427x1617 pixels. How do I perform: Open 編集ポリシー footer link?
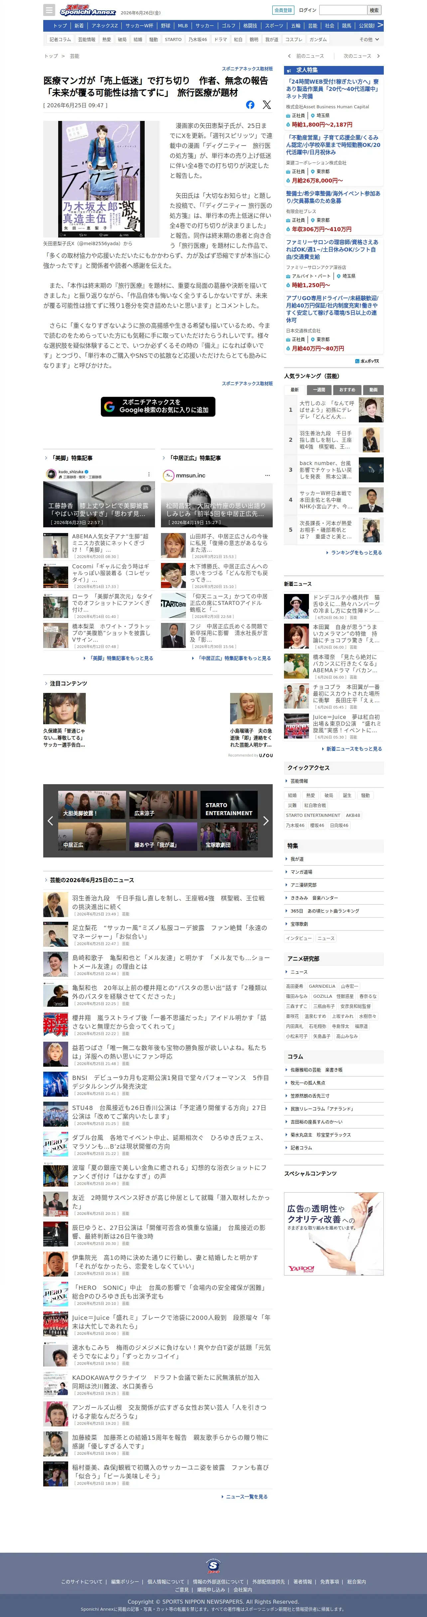coord(125,1581)
